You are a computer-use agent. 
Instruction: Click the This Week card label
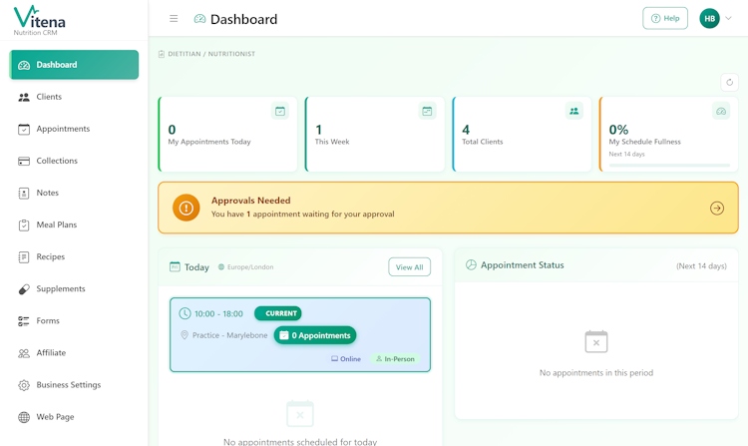[332, 142]
